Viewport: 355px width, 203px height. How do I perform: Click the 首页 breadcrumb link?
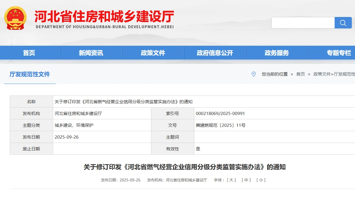(x=300, y=74)
